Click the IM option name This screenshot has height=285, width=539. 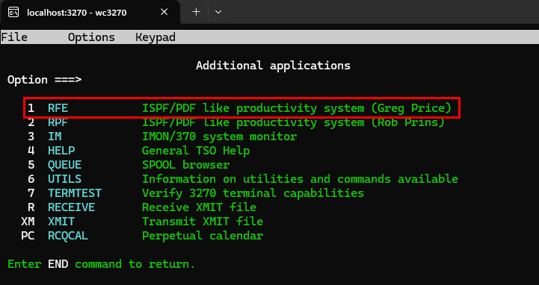click(55, 137)
